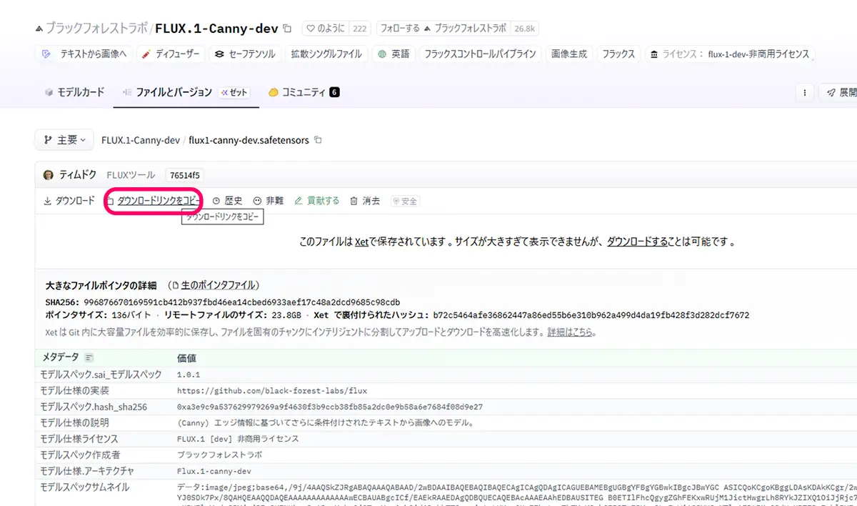Open commit hash 76514f5
Image resolution: width=857 pixels, height=506 pixels.
[185, 175]
